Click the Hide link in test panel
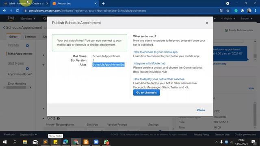The height and width of the screenshot is (146, 260). point(251,88)
